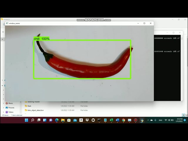Click the microphone tray icon
The height and width of the screenshot is (141, 188).
coord(155,120)
